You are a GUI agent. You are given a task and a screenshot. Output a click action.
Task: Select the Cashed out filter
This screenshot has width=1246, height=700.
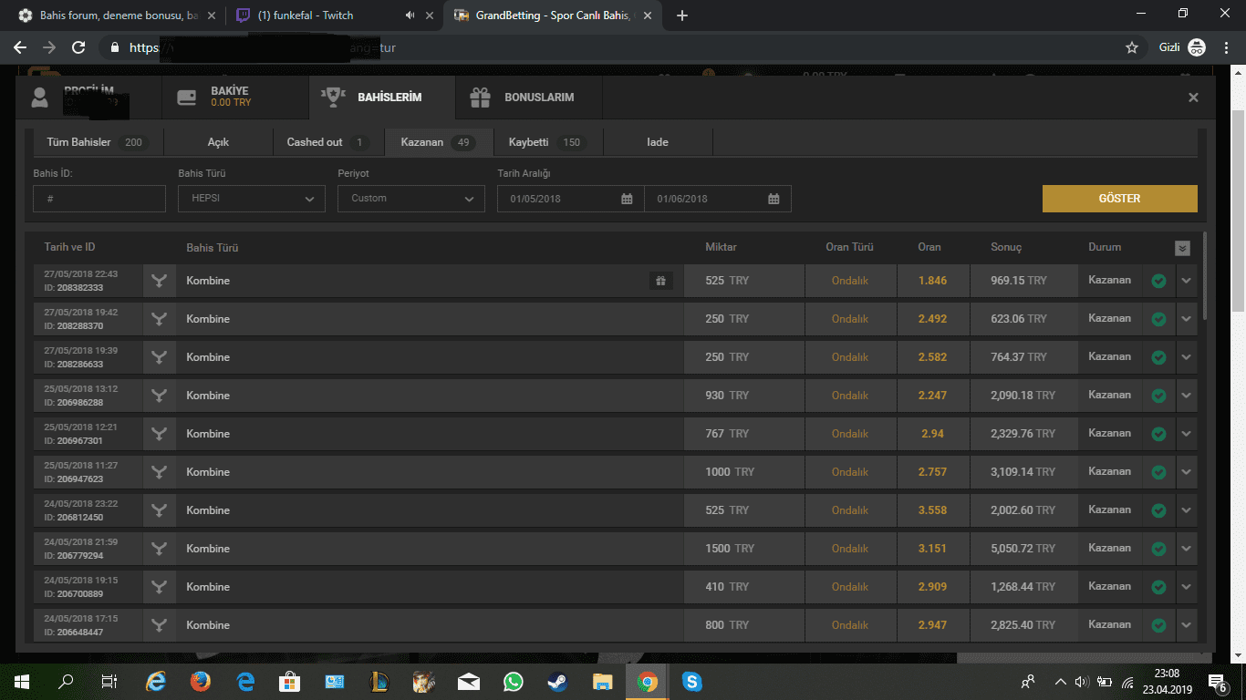pyautogui.click(x=328, y=142)
